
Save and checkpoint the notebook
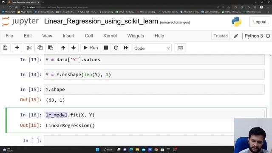coord(5,48)
